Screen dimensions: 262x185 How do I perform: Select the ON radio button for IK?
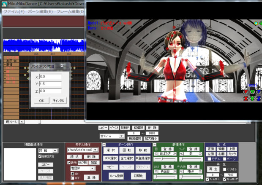coord(72,174)
